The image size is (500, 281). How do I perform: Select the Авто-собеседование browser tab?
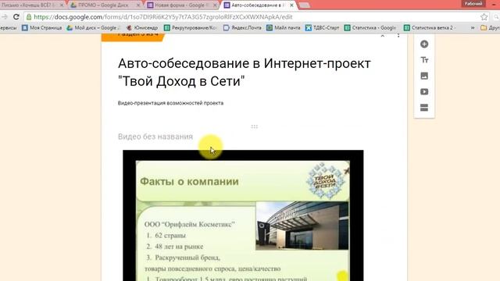[x=258, y=5]
